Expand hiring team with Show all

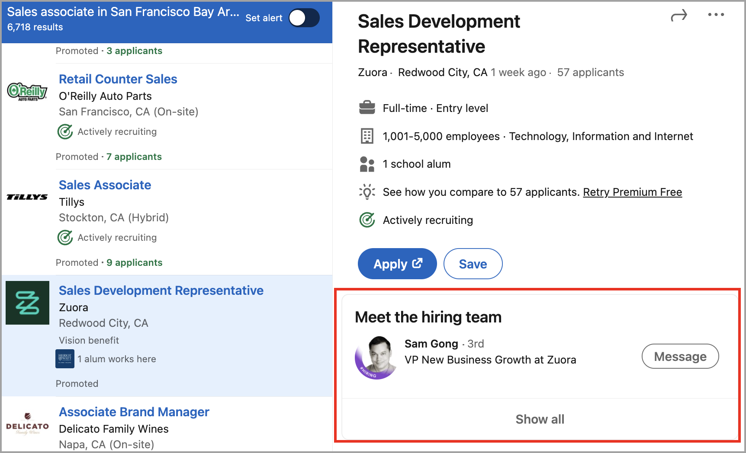click(x=540, y=419)
